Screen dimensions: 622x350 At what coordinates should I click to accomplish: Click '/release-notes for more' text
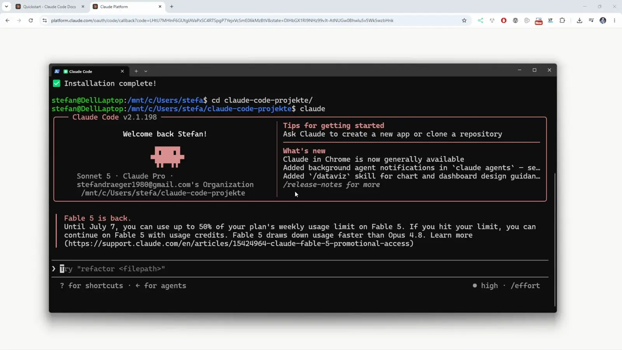pyautogui.click(x=331, y=185)
